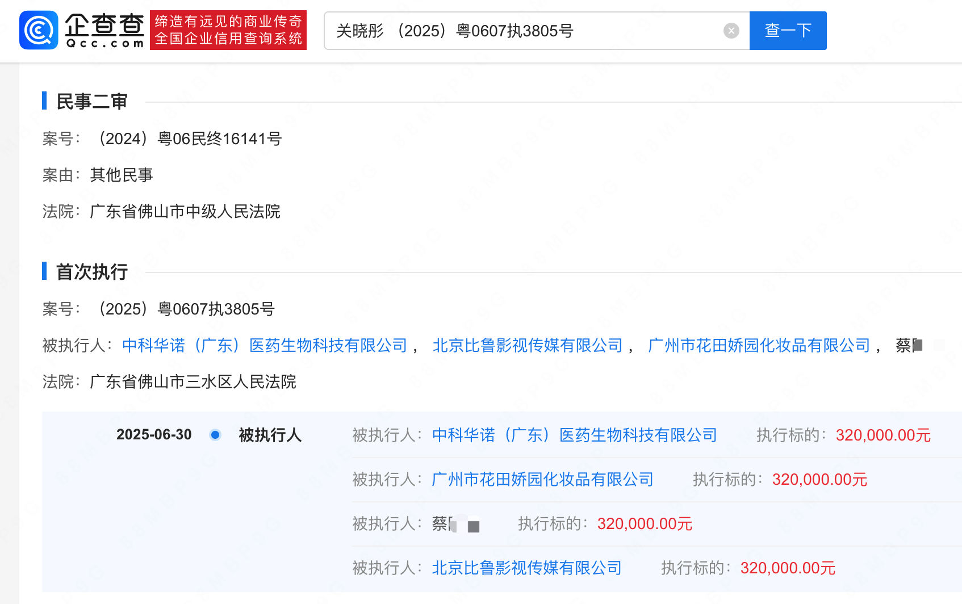The image size is (962, 604).
Task: Click 320,000.00元 amount in the 蔡 row
Action: [x=645, y=523]
